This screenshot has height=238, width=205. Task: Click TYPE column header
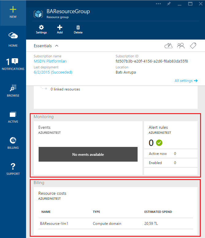pyautogui.click(x=97, y=212)
